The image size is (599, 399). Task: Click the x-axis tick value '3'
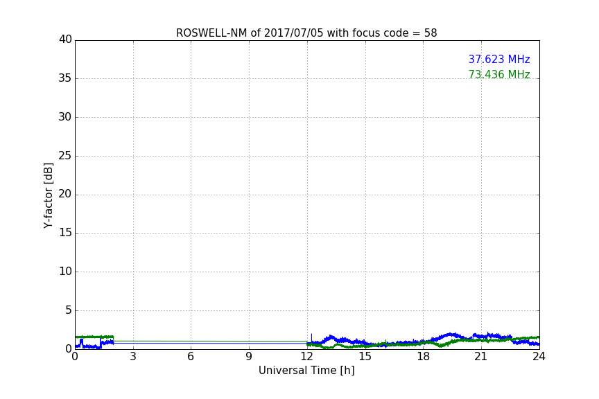133,357
